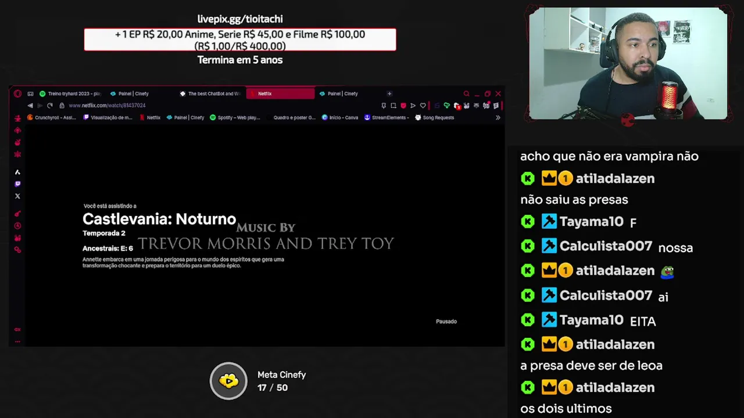This screenshot has width=744, height=418.
Task: Click the padlock site info icon
Action: pos(62,106)
